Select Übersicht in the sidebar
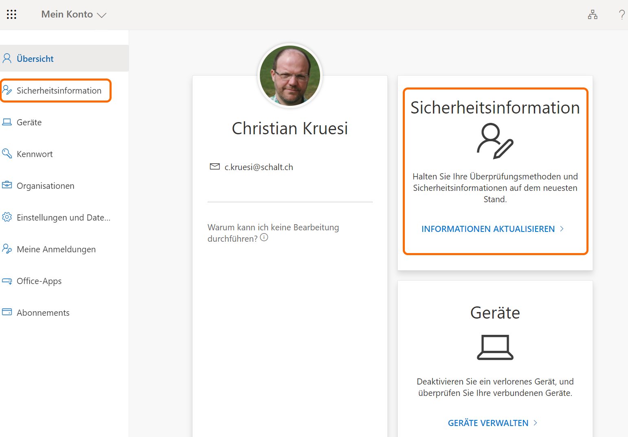This screenshot has width=628, height=437. click(x=35, y=59)
